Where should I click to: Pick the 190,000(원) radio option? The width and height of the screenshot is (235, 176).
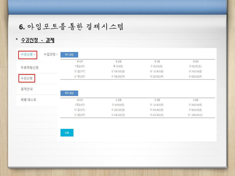113,76
